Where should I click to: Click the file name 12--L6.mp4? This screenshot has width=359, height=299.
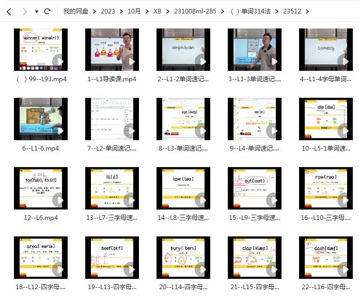pos(41,218)
